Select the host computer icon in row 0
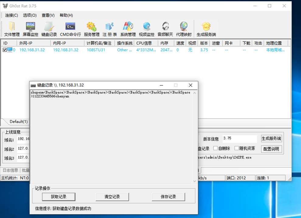This screenshot has height=218, width=301. click(10, 50)
